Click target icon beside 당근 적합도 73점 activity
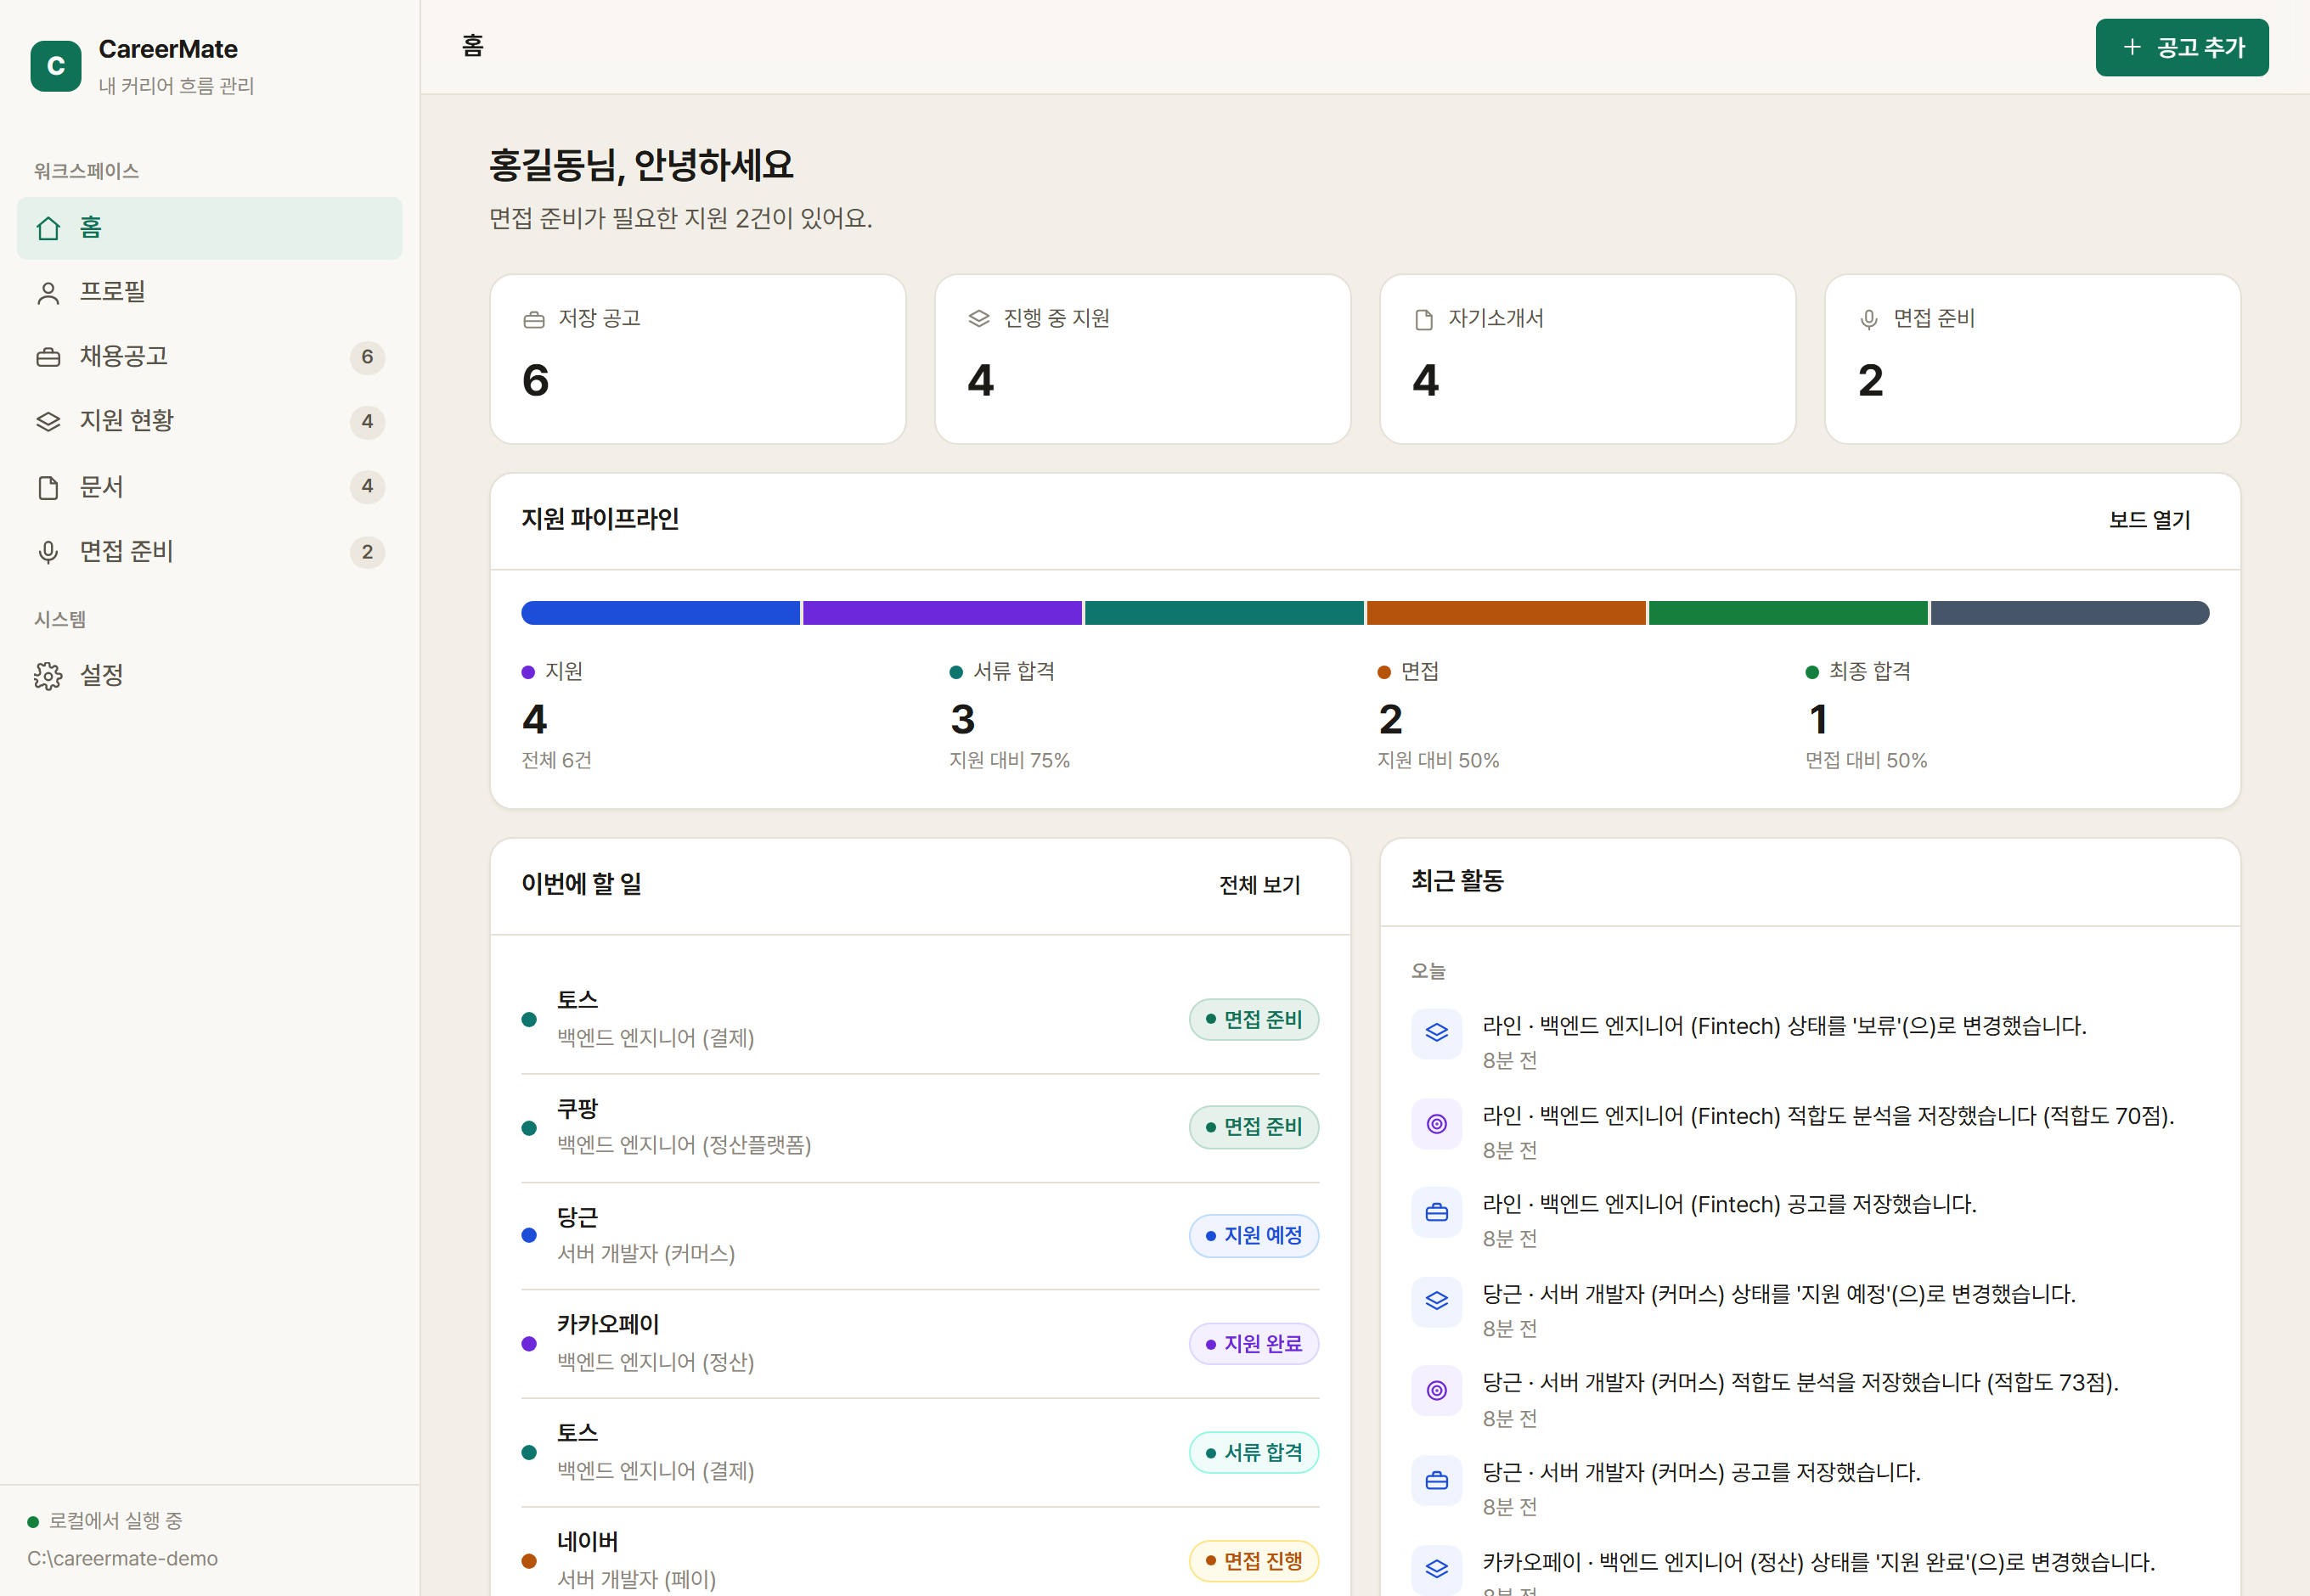The width and height of the screenshot is (2310, 1596). pyautogui.click(x=1437, y=1390)
